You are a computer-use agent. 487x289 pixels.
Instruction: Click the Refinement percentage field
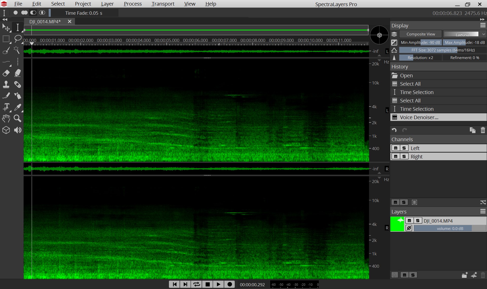(x=465, y=58)
